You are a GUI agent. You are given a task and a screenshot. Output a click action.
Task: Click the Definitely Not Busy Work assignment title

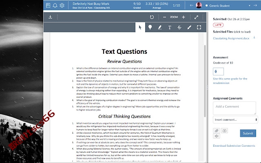[x=91, y=4]
